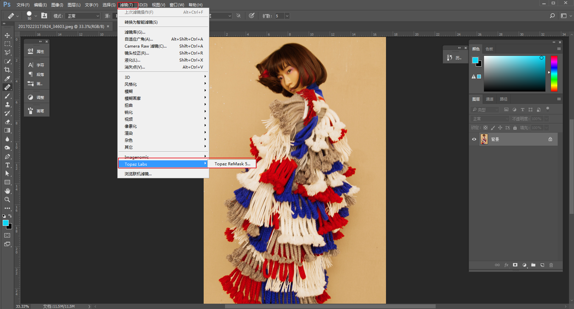
Task: Select the Blur tool
Action: pyautogui.click(x=7, y=139)
